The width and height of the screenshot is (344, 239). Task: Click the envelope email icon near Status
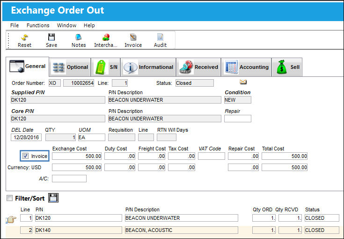[x=243, y=82]
